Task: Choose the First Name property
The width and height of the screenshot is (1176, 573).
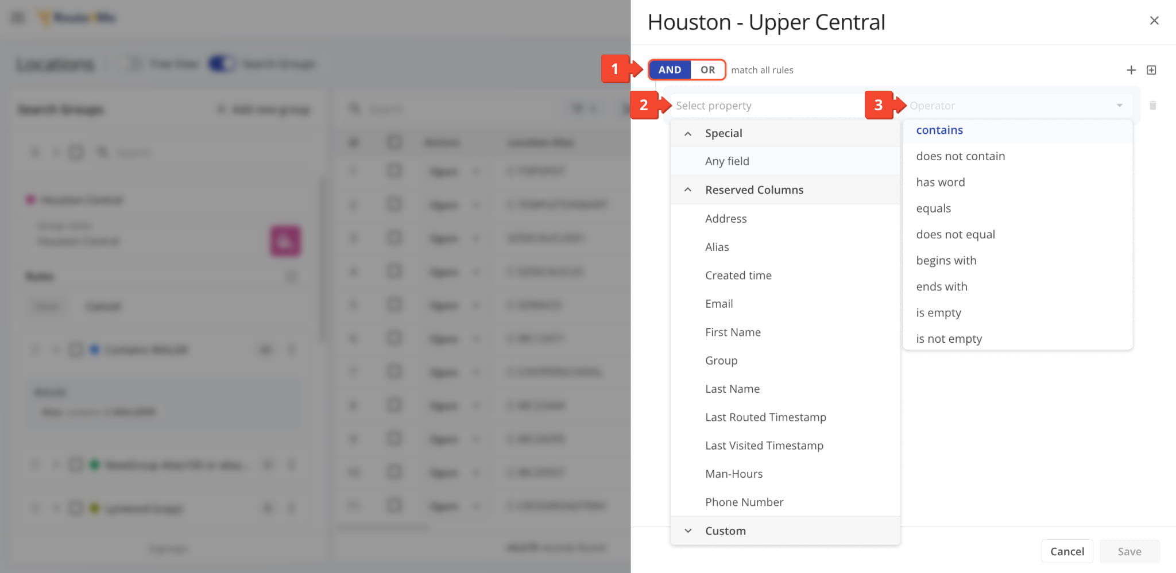Action: tap(785, 332)
